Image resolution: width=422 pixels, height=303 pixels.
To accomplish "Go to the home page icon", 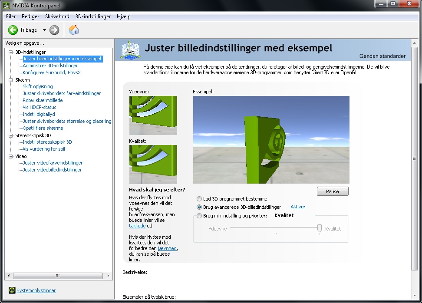I will [x=74, y=30].
